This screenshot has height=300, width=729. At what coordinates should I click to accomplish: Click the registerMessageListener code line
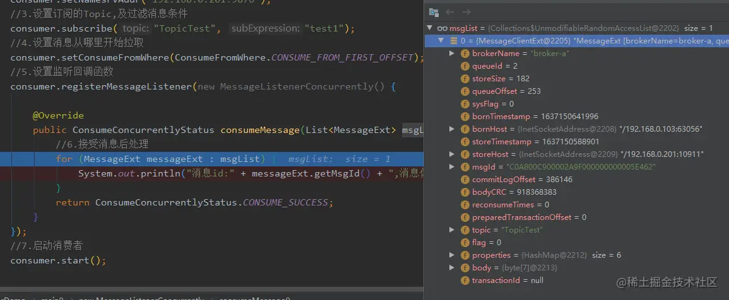(203, 87)
